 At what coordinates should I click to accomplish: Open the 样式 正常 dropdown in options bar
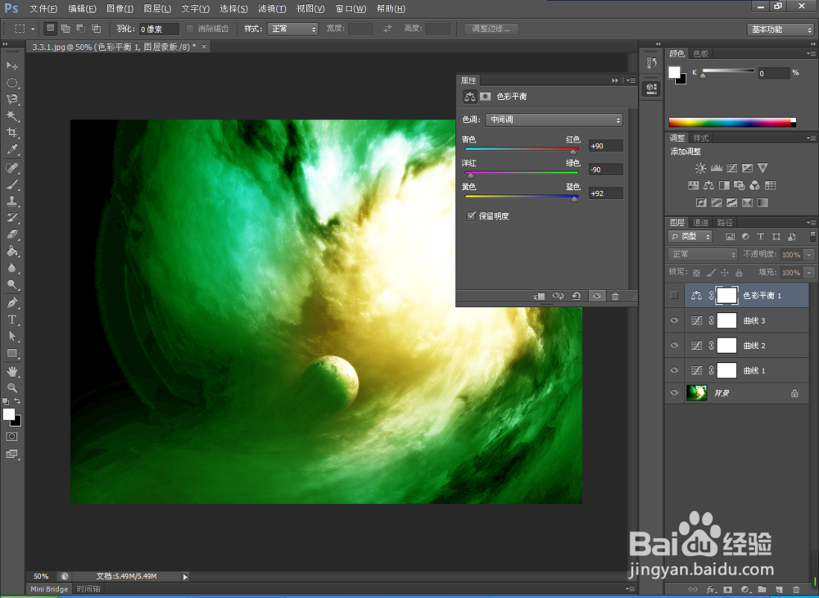pos(292,29)
